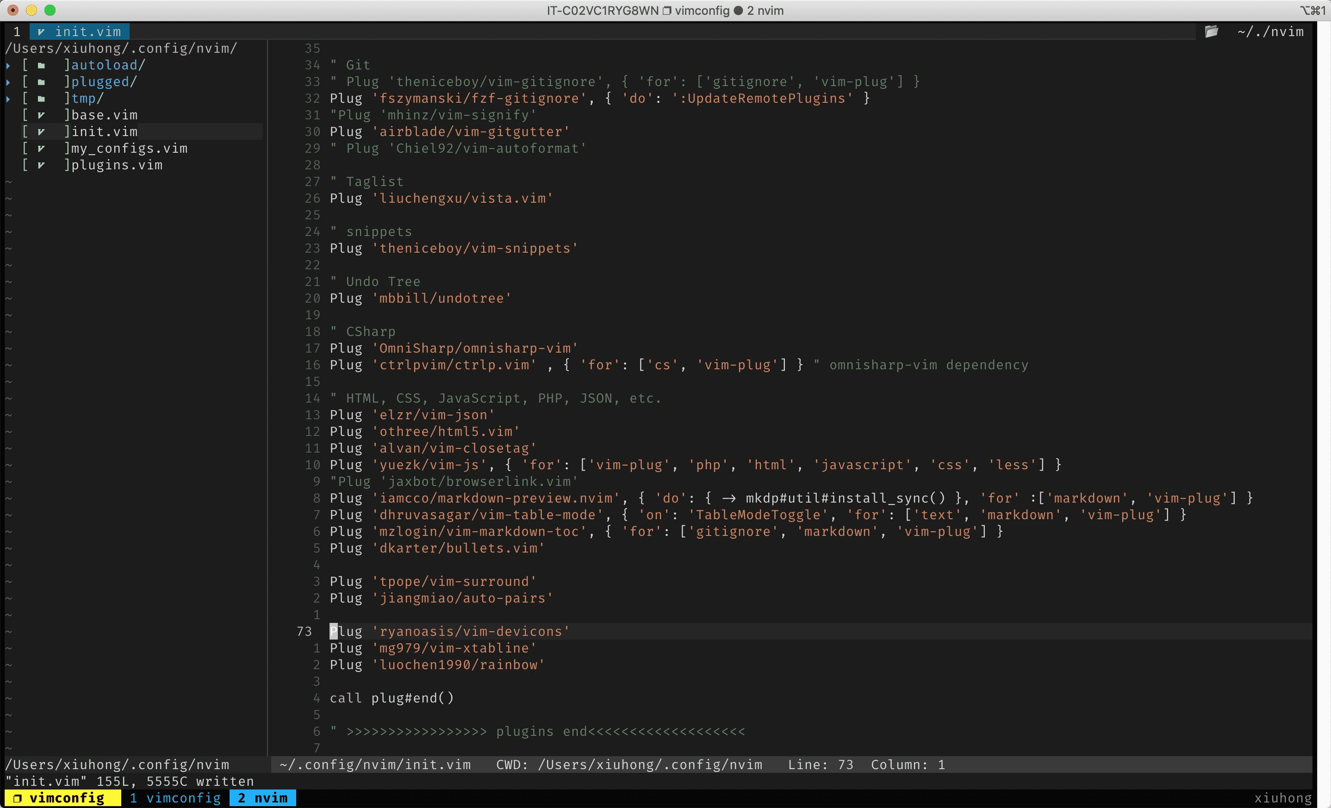Click the Plug 'mg979/vim-xtabline' line
1331x808 pixels.
point(433,648)
